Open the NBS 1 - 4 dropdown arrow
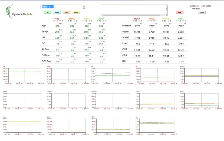Image resolution: width=224 pixels, height=141 pixels. 84,7
